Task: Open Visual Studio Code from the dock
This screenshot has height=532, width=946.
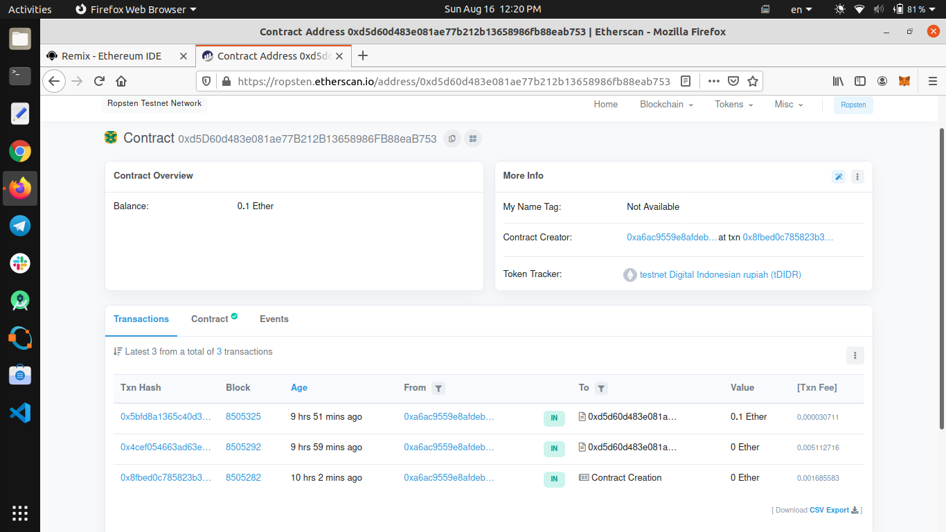Action: pyautogui.click(x=20, y=413)
